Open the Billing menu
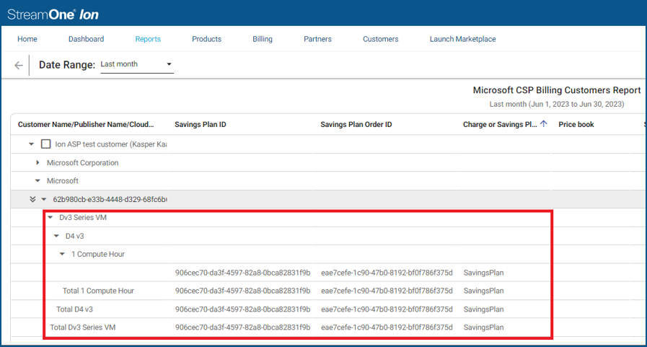 [x=263, y=39]
